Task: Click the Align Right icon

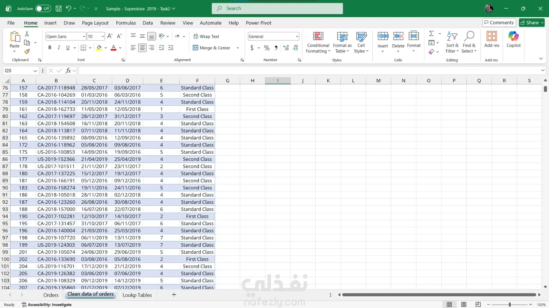Action: point(151,48)
